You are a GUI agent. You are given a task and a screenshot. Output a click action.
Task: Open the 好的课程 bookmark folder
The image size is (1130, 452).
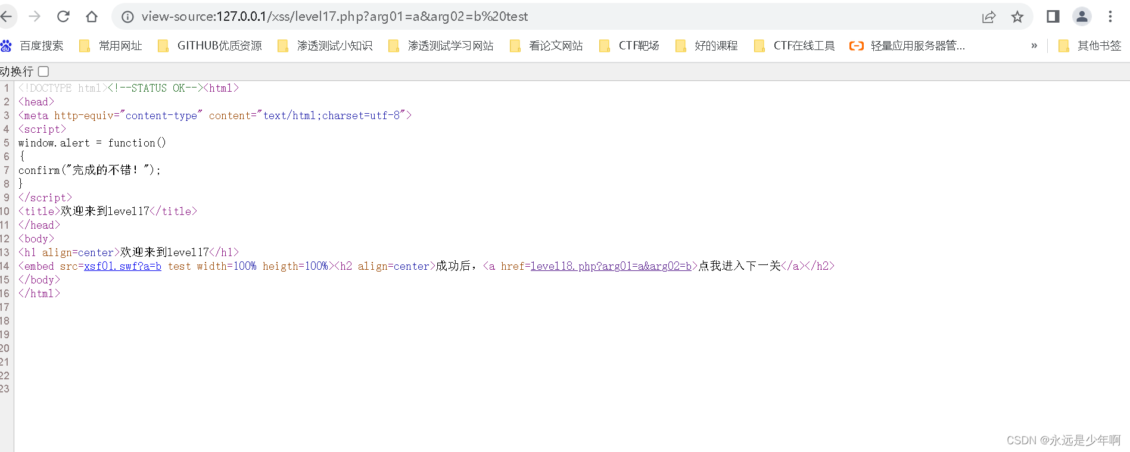[706, 46]
